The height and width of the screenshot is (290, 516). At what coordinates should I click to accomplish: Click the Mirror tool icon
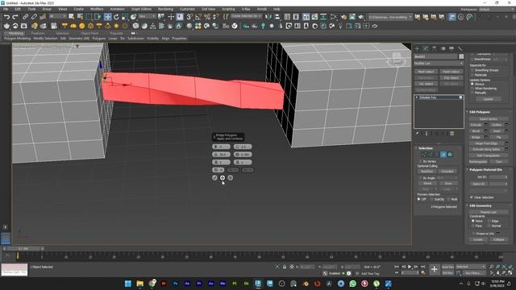(268, 17)
